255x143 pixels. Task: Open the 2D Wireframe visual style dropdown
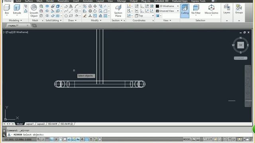(167, 6)
